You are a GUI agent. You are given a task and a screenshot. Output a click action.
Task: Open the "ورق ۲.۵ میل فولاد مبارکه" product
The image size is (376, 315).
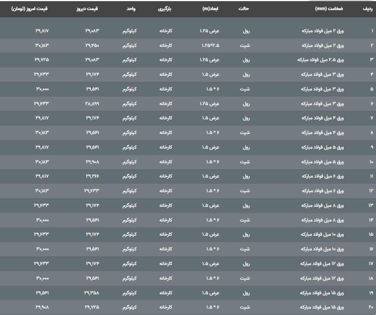tap(320, 60)
